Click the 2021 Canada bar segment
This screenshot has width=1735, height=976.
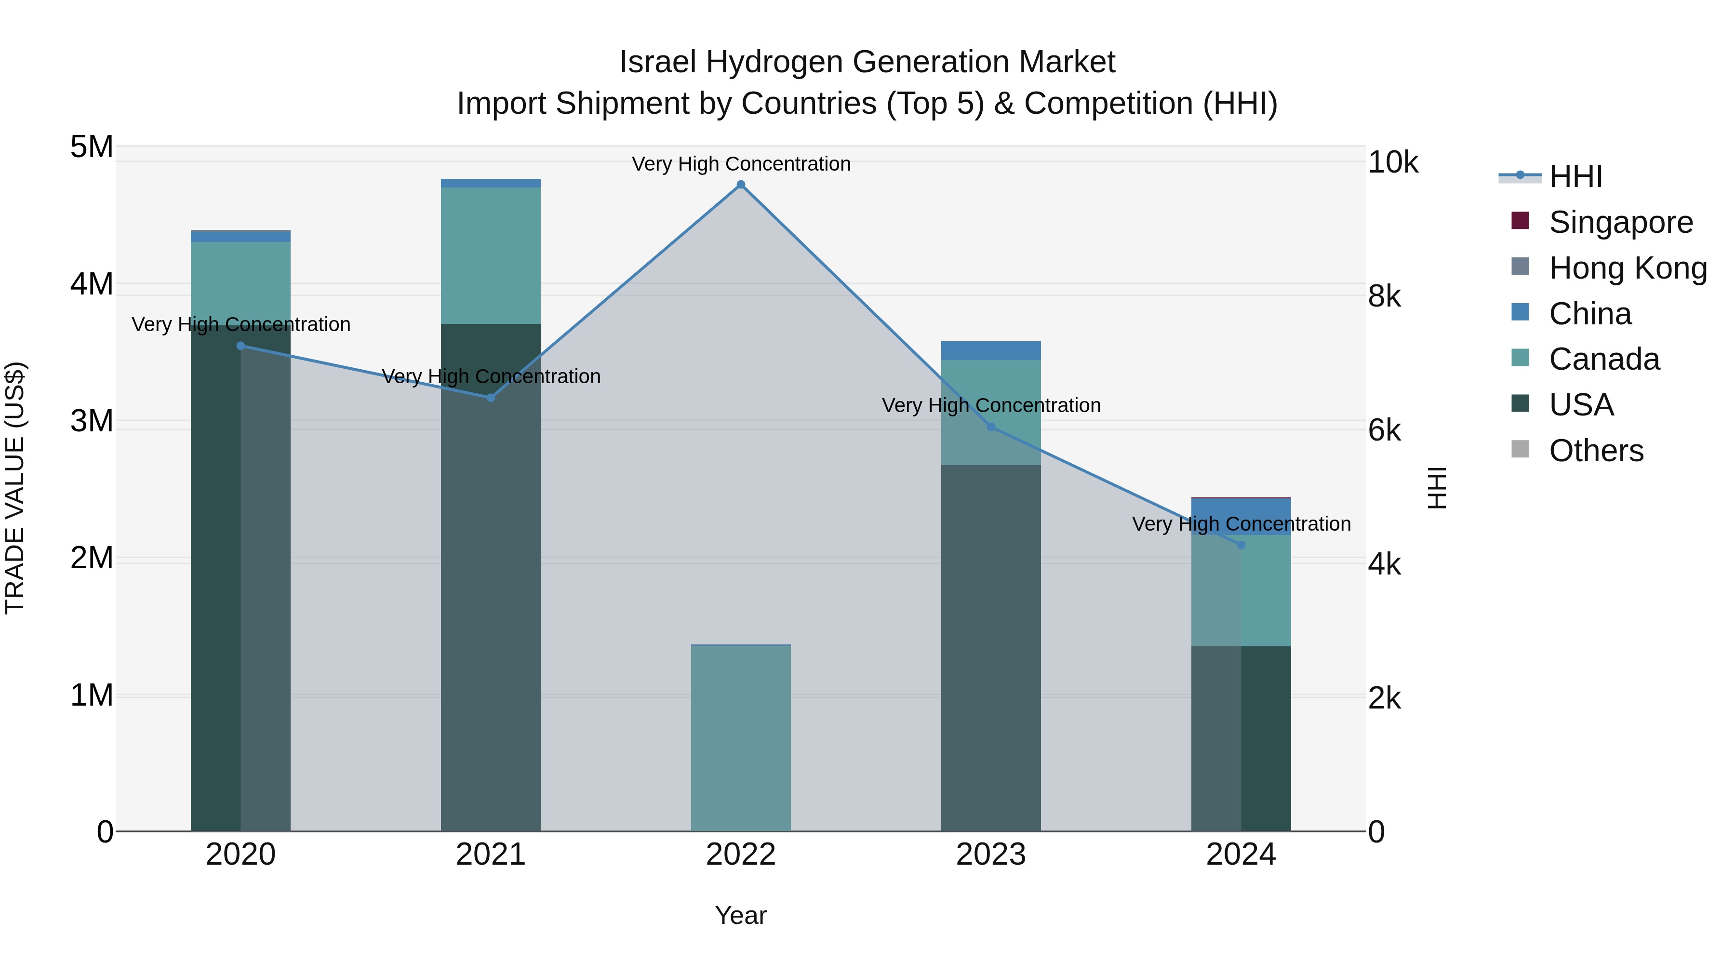click(x=491, y=256)
